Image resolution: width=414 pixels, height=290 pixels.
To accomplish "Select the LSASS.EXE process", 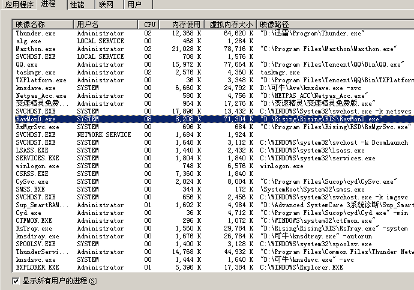I will point(214,150).
